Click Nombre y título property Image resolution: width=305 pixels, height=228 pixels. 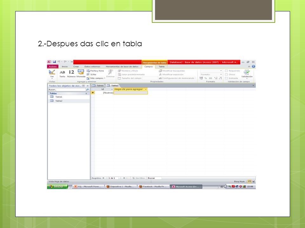pyautogui.click(x=128, y=71)
